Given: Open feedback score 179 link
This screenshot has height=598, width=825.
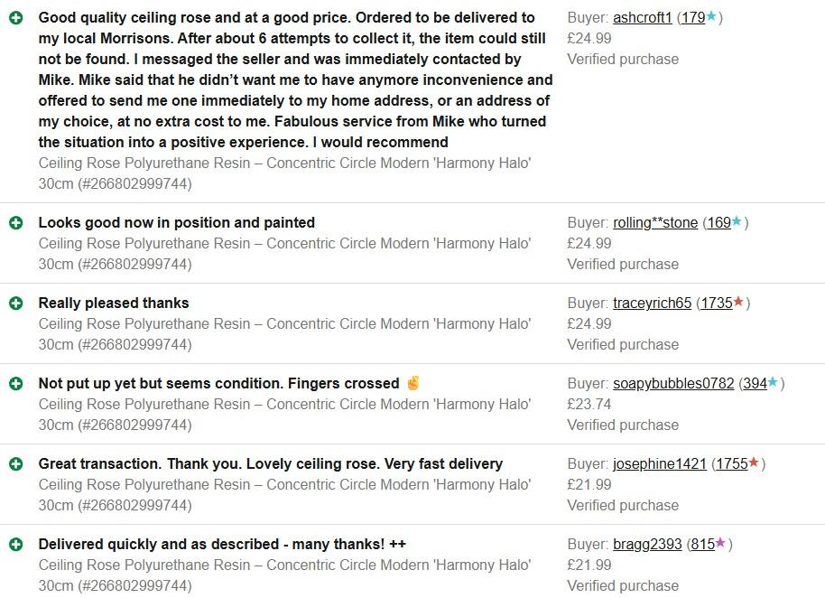Looking at the screenshot, I should pos(693,18).
